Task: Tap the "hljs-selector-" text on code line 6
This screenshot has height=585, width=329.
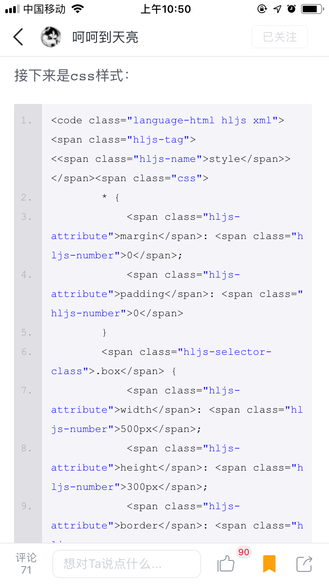Action: coord(228,352)
